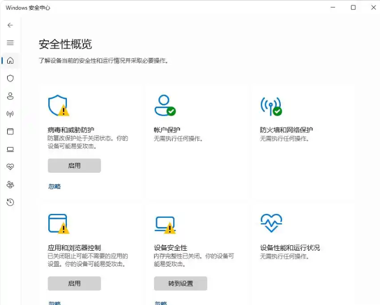Image resolution: width=380 pixels, height=305 pixels.
Task: Open app and browser control sidebar icon
Action: click(x=10, y=132)
